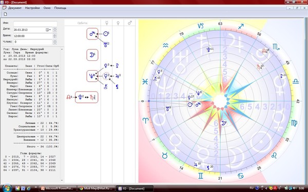Viewport: 308px width, 192px height.
Task: Click the Venus column header symbol
Action: pos(118,23)
